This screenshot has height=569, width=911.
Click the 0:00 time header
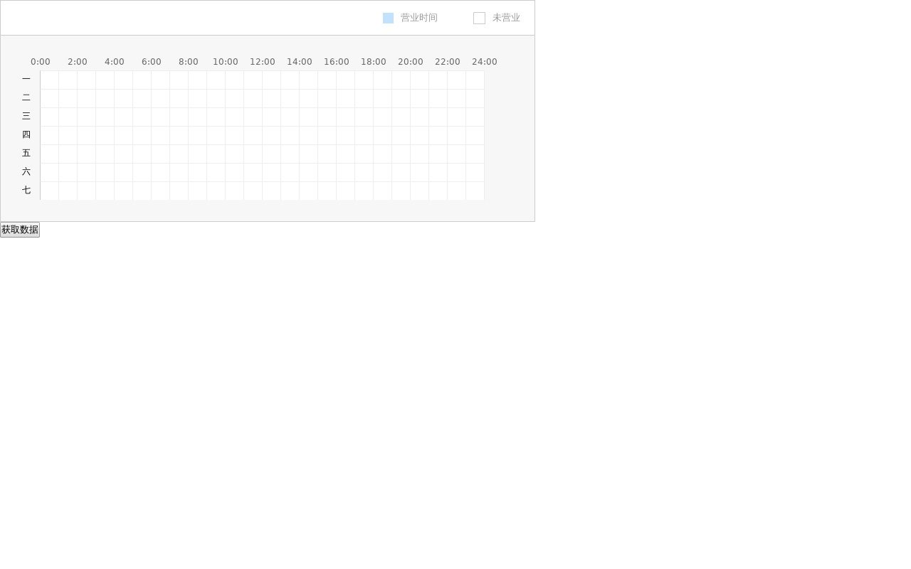[x=41, y=62]
